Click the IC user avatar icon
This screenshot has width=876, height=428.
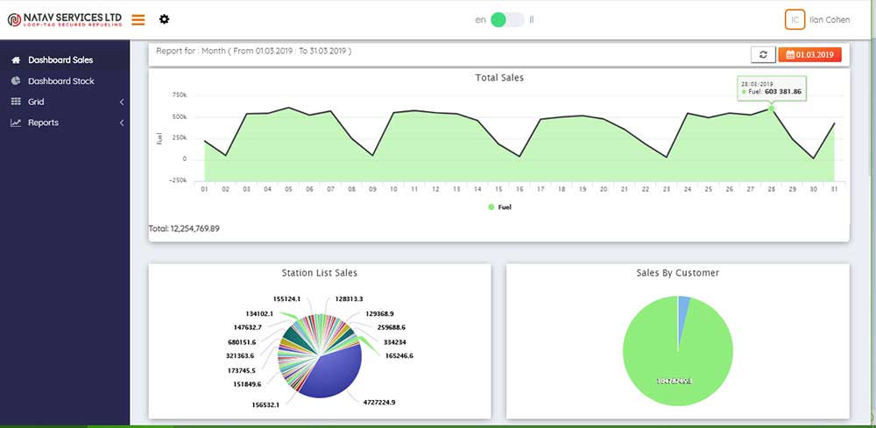pyautogui.click(x=795, y=19)
